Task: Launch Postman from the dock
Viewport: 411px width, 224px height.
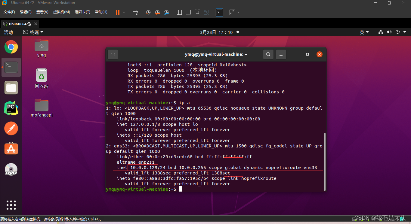Action: click(11, 129)
